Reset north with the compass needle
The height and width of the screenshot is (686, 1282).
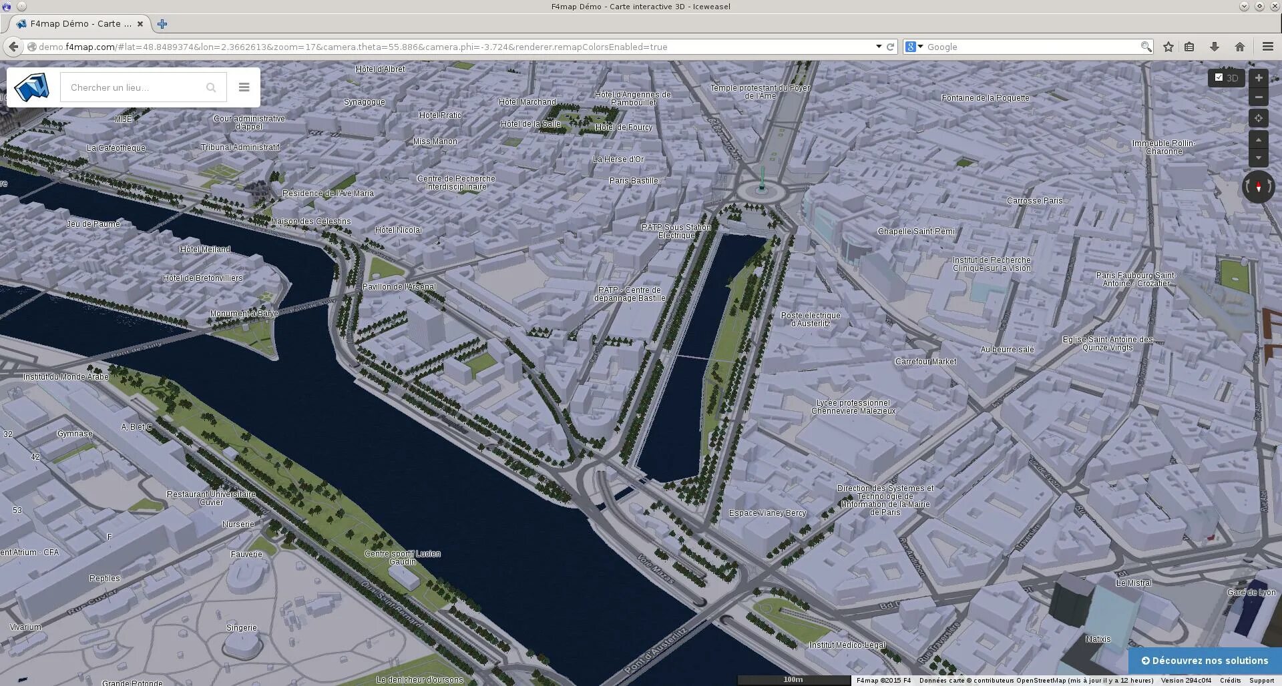[1259, 187]
